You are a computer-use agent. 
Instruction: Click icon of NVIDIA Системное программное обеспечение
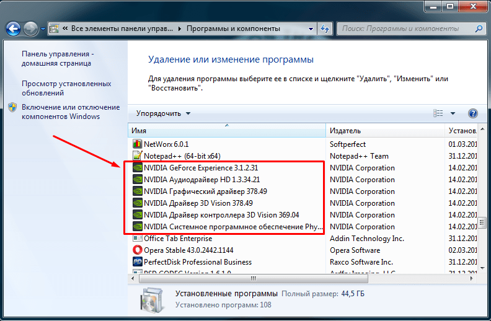coord(137,227)
